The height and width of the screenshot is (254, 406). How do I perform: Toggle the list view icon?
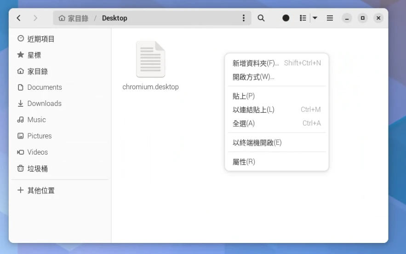pos(303,18)
